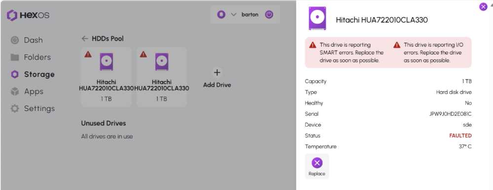493x190 pixels.
Task: Click the Settings gear icon
Action: (15, 109)
